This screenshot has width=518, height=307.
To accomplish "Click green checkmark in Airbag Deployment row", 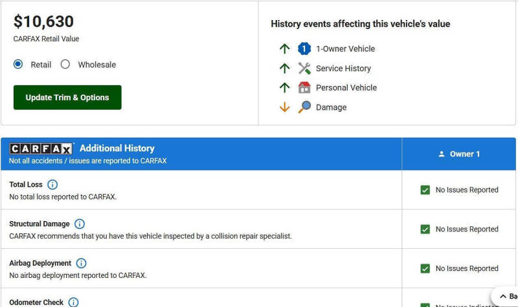I will tap(425, 268).
